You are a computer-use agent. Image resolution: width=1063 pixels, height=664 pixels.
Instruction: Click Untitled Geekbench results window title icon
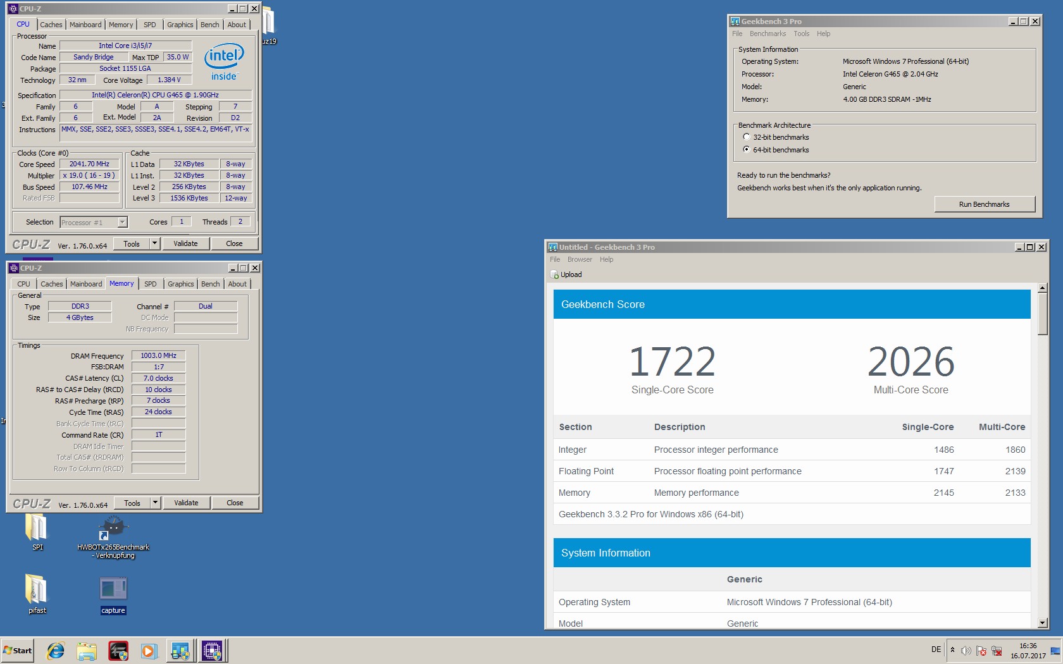(x=552, y=247)
